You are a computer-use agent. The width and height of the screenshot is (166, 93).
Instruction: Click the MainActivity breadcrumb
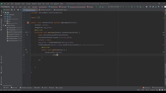coord(53,7)
